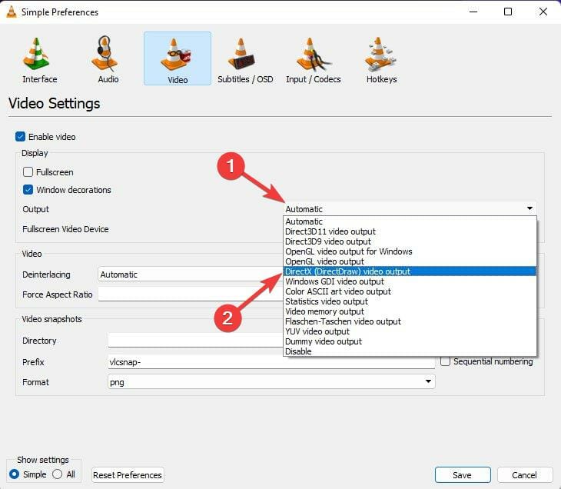
Task: Select the All show settings radio
Action: (x=57, y=474)
